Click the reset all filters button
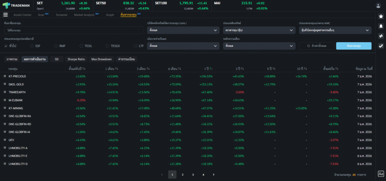The image size is (386, 181). click(x=316, y=46)
